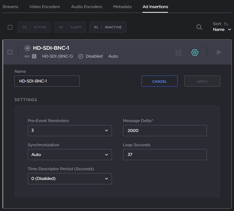Viewport: 234px width, 211px height.
Task: Click the search magnifier icon
Action: pos(199,27)
